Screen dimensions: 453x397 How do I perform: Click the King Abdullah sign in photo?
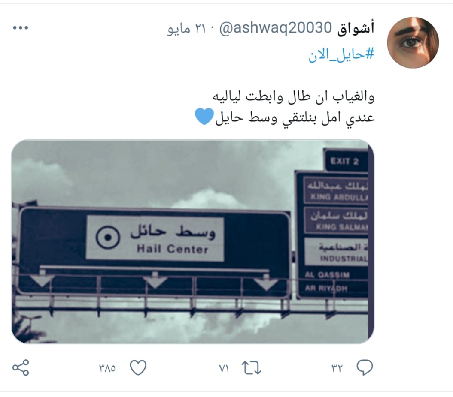point(336,189)
